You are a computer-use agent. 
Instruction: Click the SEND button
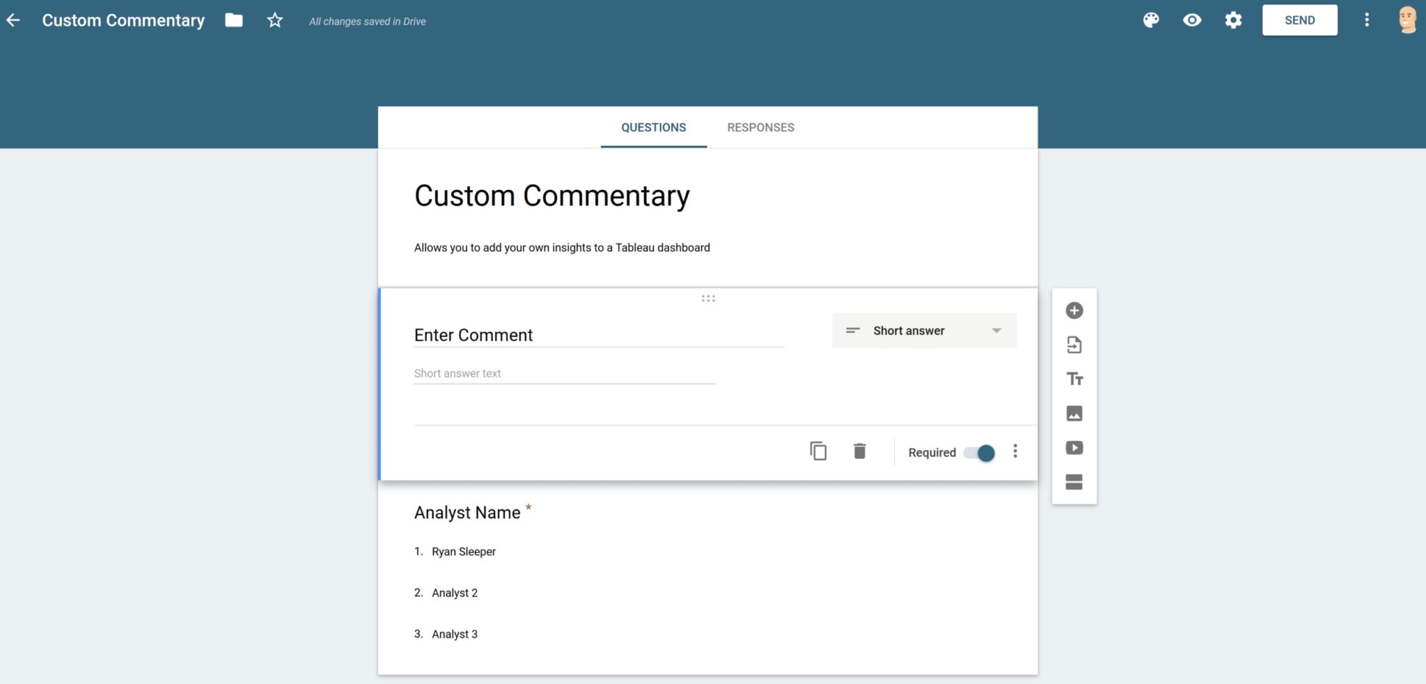click(1299, 20)
